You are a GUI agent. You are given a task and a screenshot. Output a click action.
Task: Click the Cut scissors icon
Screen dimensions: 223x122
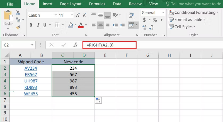(x=18, y=13)
